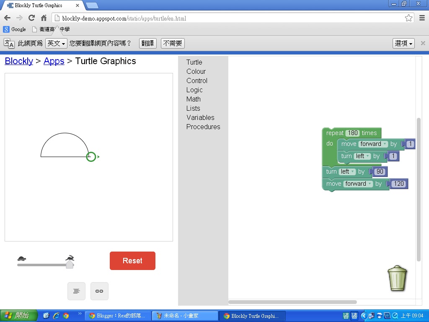429x322 pixels.
Task: Click the move value 120 field
Action: [x=399, y=184]
